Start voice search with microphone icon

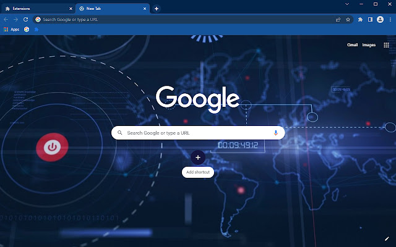coord(275,133)
